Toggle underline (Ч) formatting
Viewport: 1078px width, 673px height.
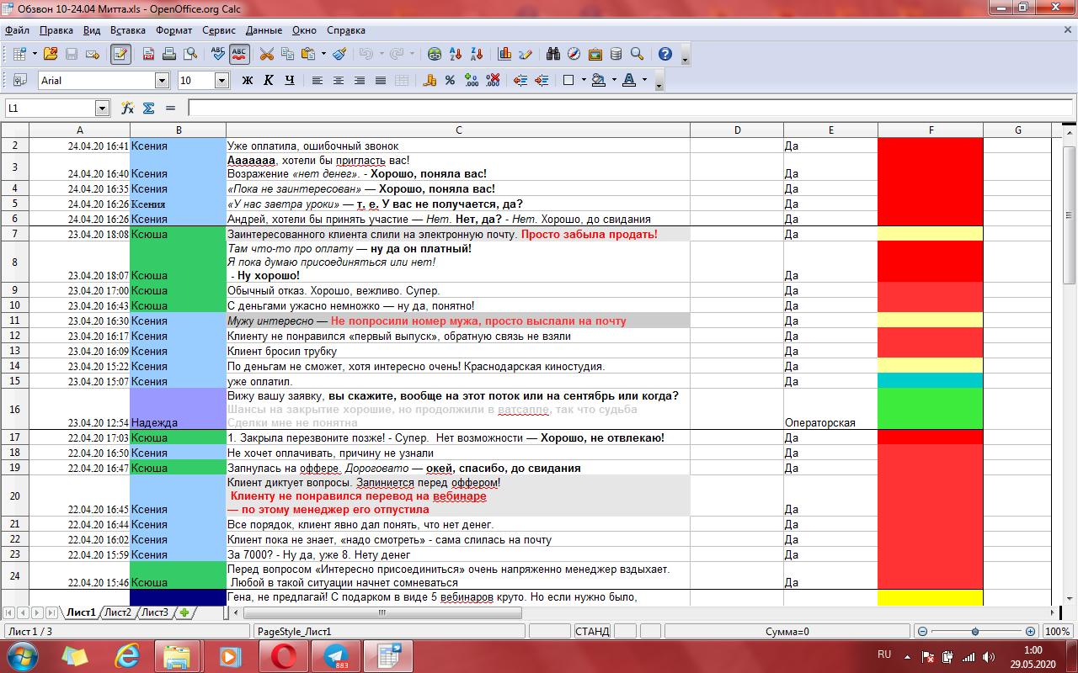tap(290, 81)
